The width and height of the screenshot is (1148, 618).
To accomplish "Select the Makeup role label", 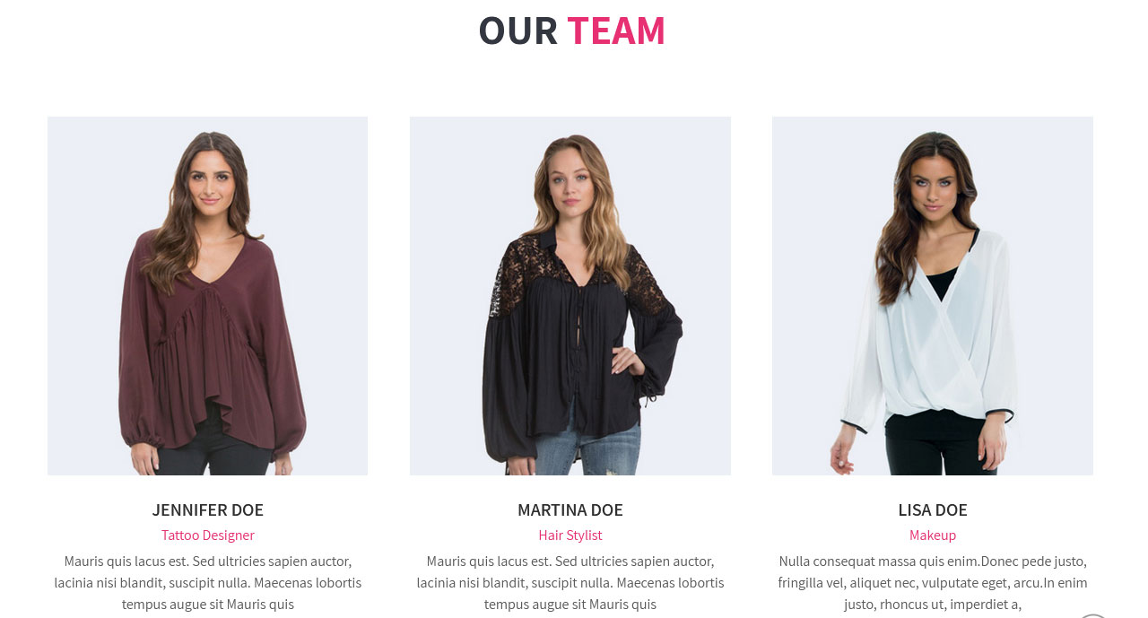I will [x=933, y=535].
